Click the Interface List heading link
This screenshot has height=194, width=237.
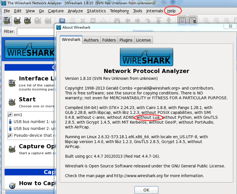(x=36, y=78)
